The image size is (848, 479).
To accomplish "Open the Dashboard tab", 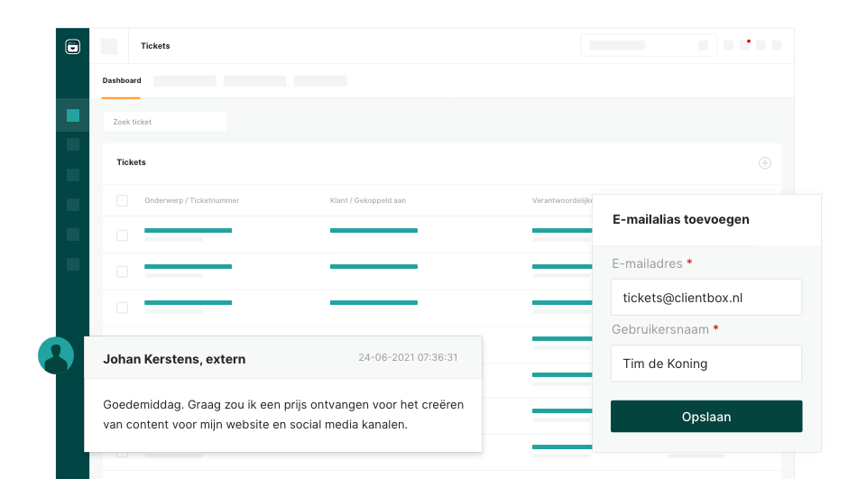I will [x=122, y=81].
